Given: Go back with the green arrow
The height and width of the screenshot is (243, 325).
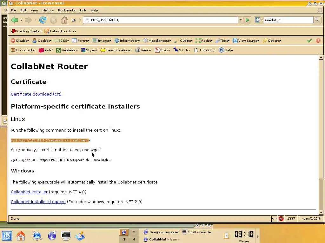Looking at the screenshot, I should 14,20.
